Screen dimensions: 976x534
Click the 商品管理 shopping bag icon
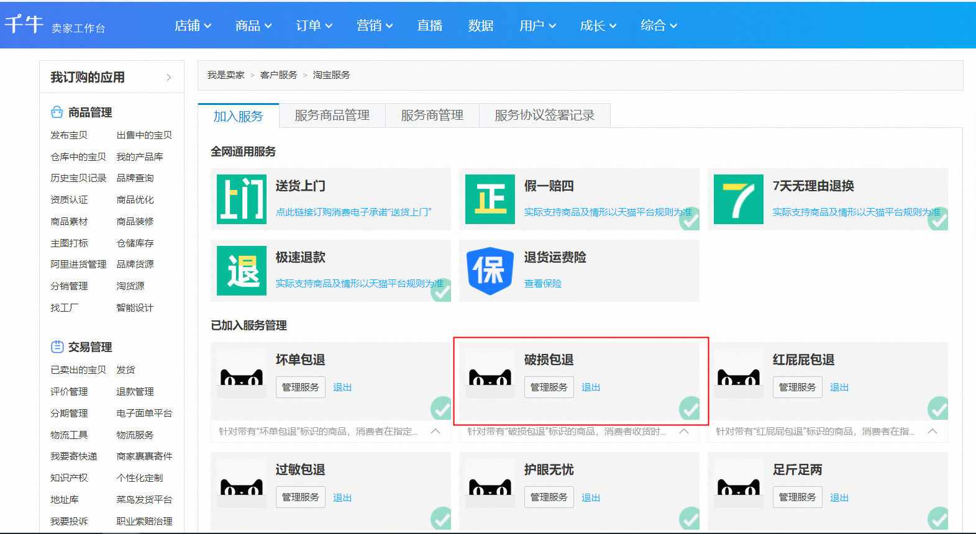(x=57, y=112)
